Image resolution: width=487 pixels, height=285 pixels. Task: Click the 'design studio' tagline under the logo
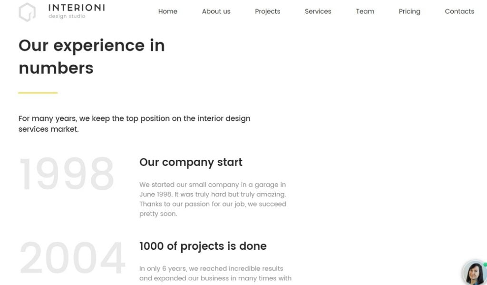(x=67, y=16)
